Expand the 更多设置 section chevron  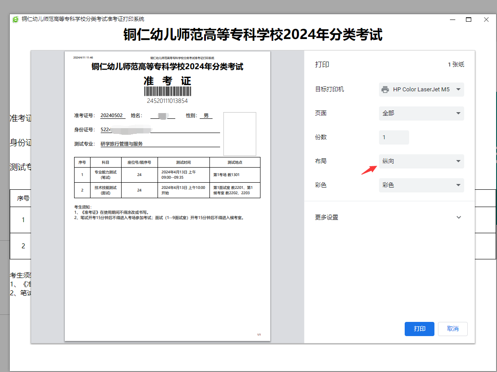[x=458, y=217]
